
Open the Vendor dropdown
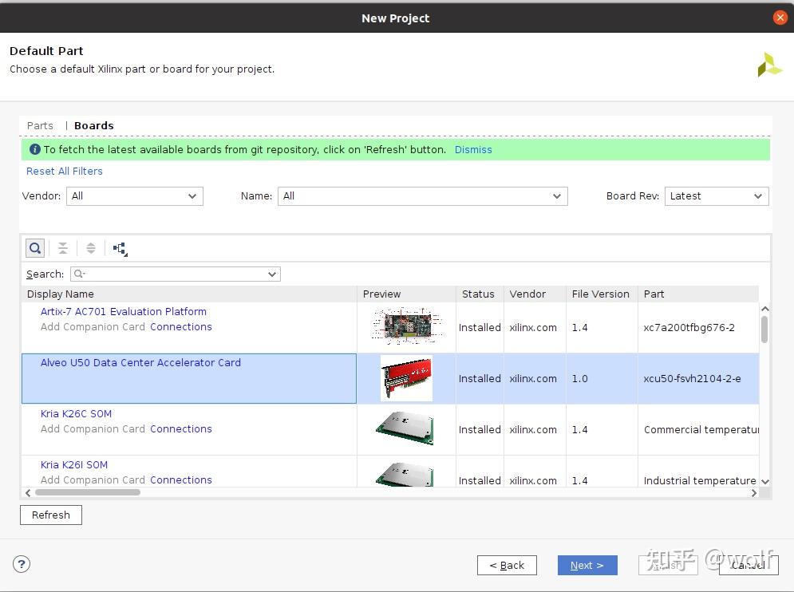click(x=135, y=196)
